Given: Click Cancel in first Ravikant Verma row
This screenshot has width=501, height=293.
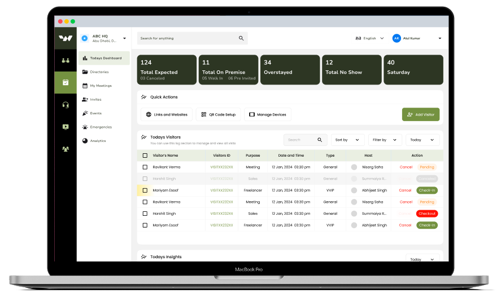Looking at the screenshot, I should point(406,167).
